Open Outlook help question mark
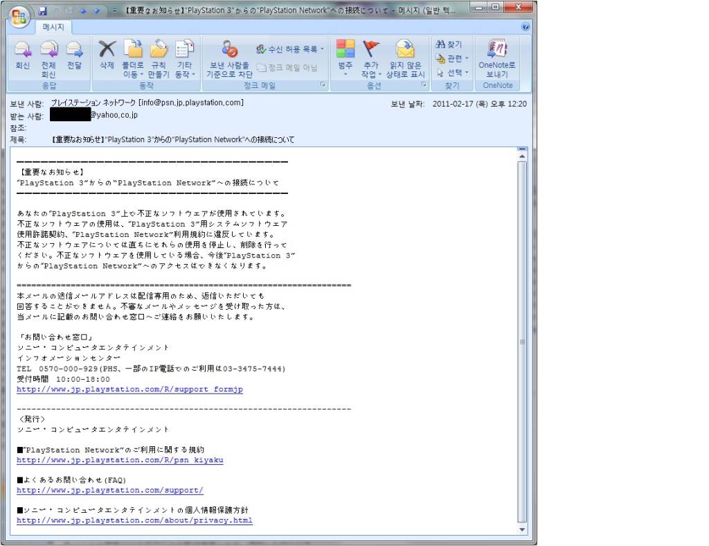The height and width of the screenshot is (546, 709). click(x=526, y=27)
